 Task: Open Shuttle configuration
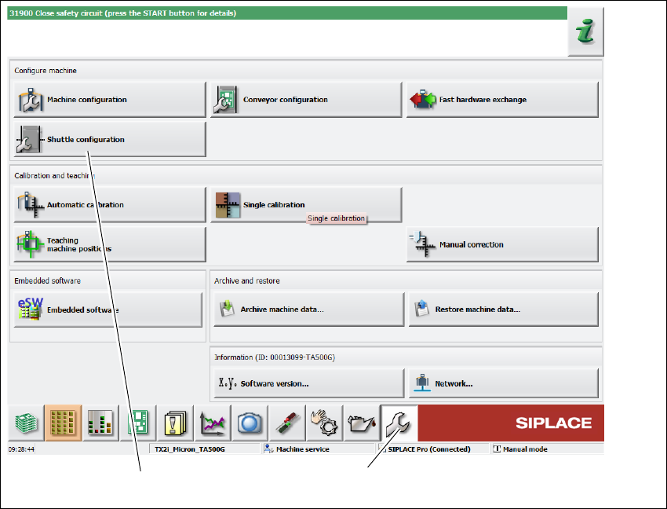coord(110,139)
